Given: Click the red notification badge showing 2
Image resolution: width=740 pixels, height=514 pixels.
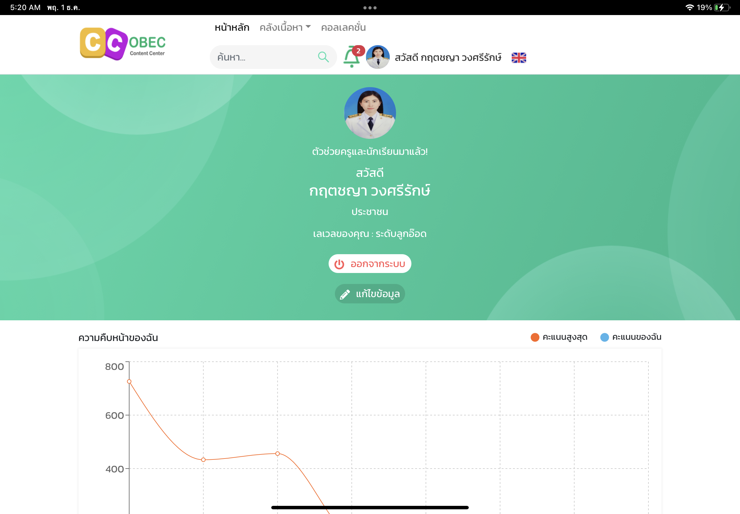Looking at the screenshot, I should coord(358,51).
